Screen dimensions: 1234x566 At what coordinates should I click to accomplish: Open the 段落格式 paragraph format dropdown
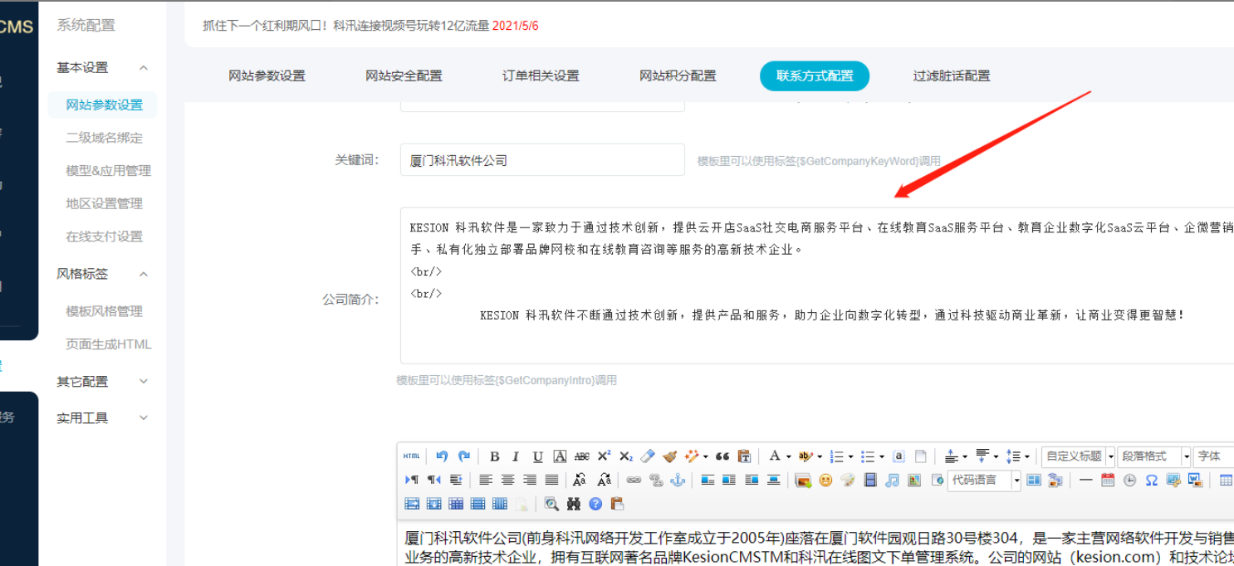click(1153, 456)
